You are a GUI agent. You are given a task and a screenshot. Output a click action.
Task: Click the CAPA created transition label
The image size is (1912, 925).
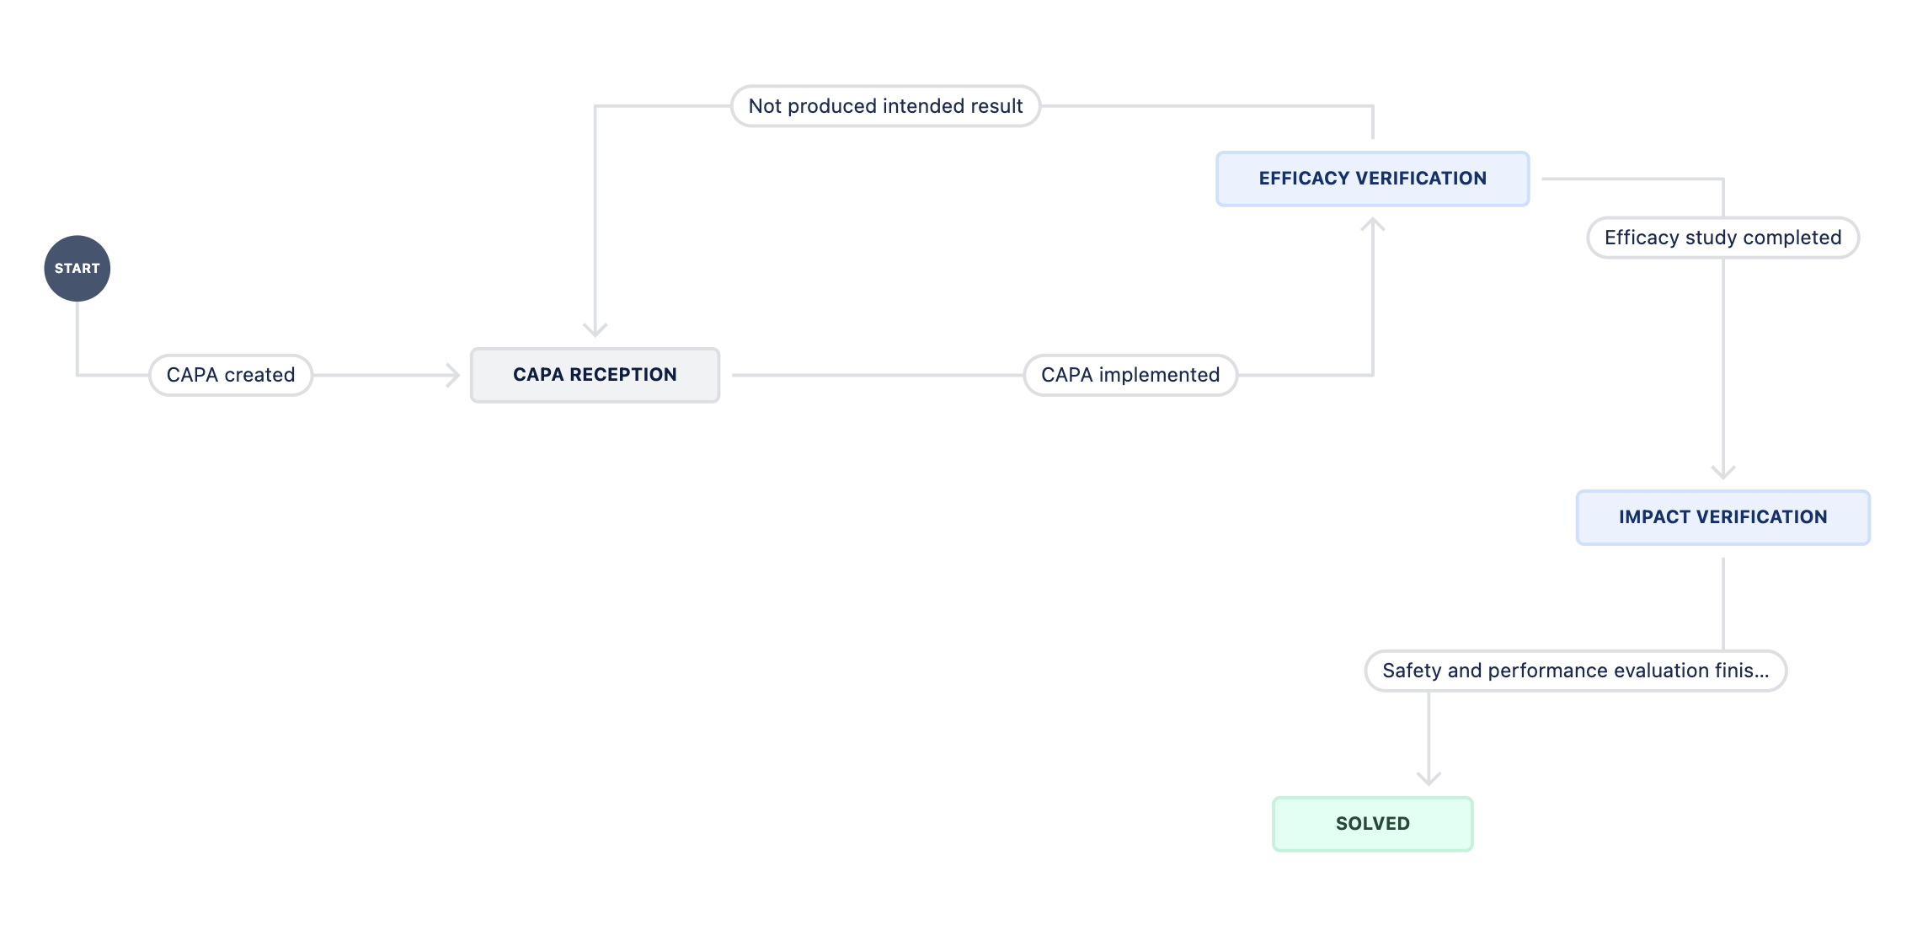coord(231,375)
